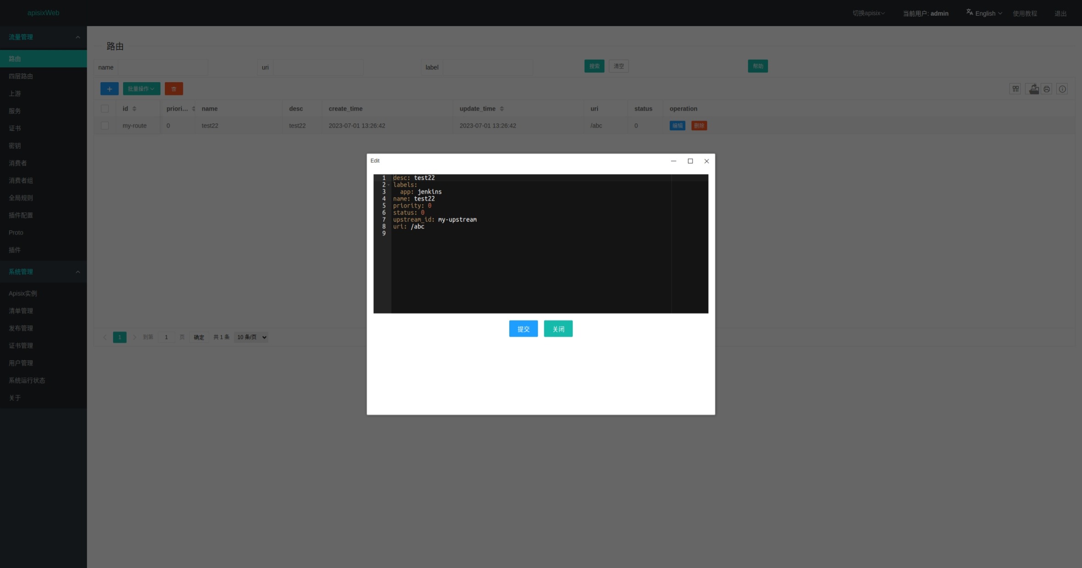Viewport: 1082px width, 568px height.
Task: Sort table by id column arrows
Action: click(x=134, y=109)
